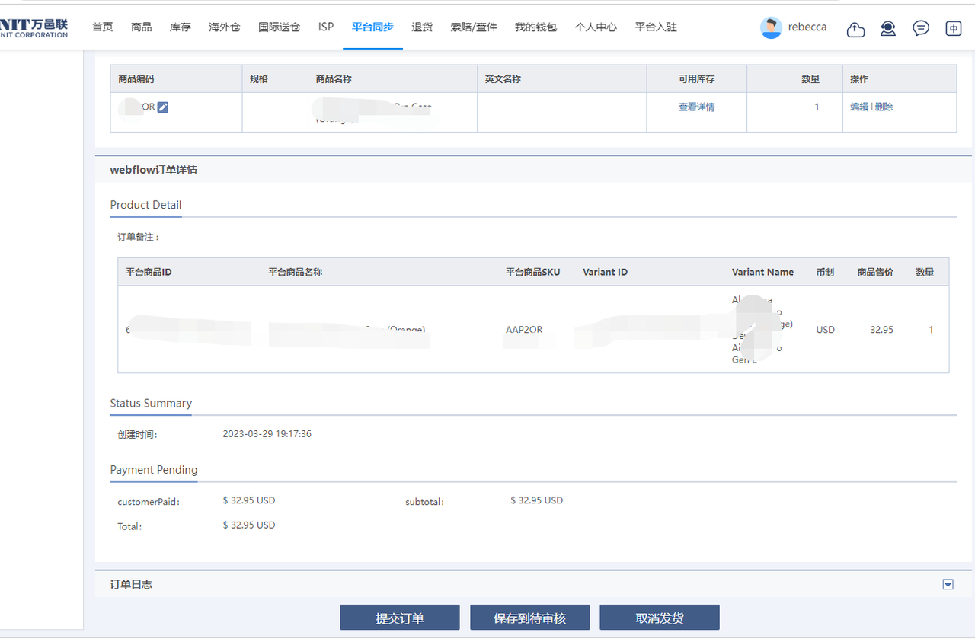Open the 个人中心 menu
Image resolution: width=975 pixels, height=642 pixels.
[x=596, y=27]
